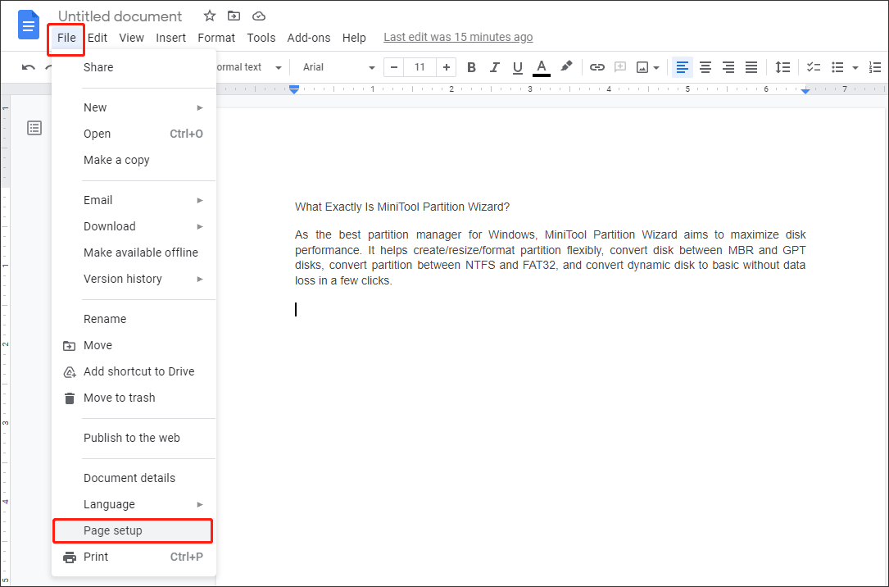The height and width of the screenshot is (587, 889).
Task: Select Make a copy
Action: point(134,160)
